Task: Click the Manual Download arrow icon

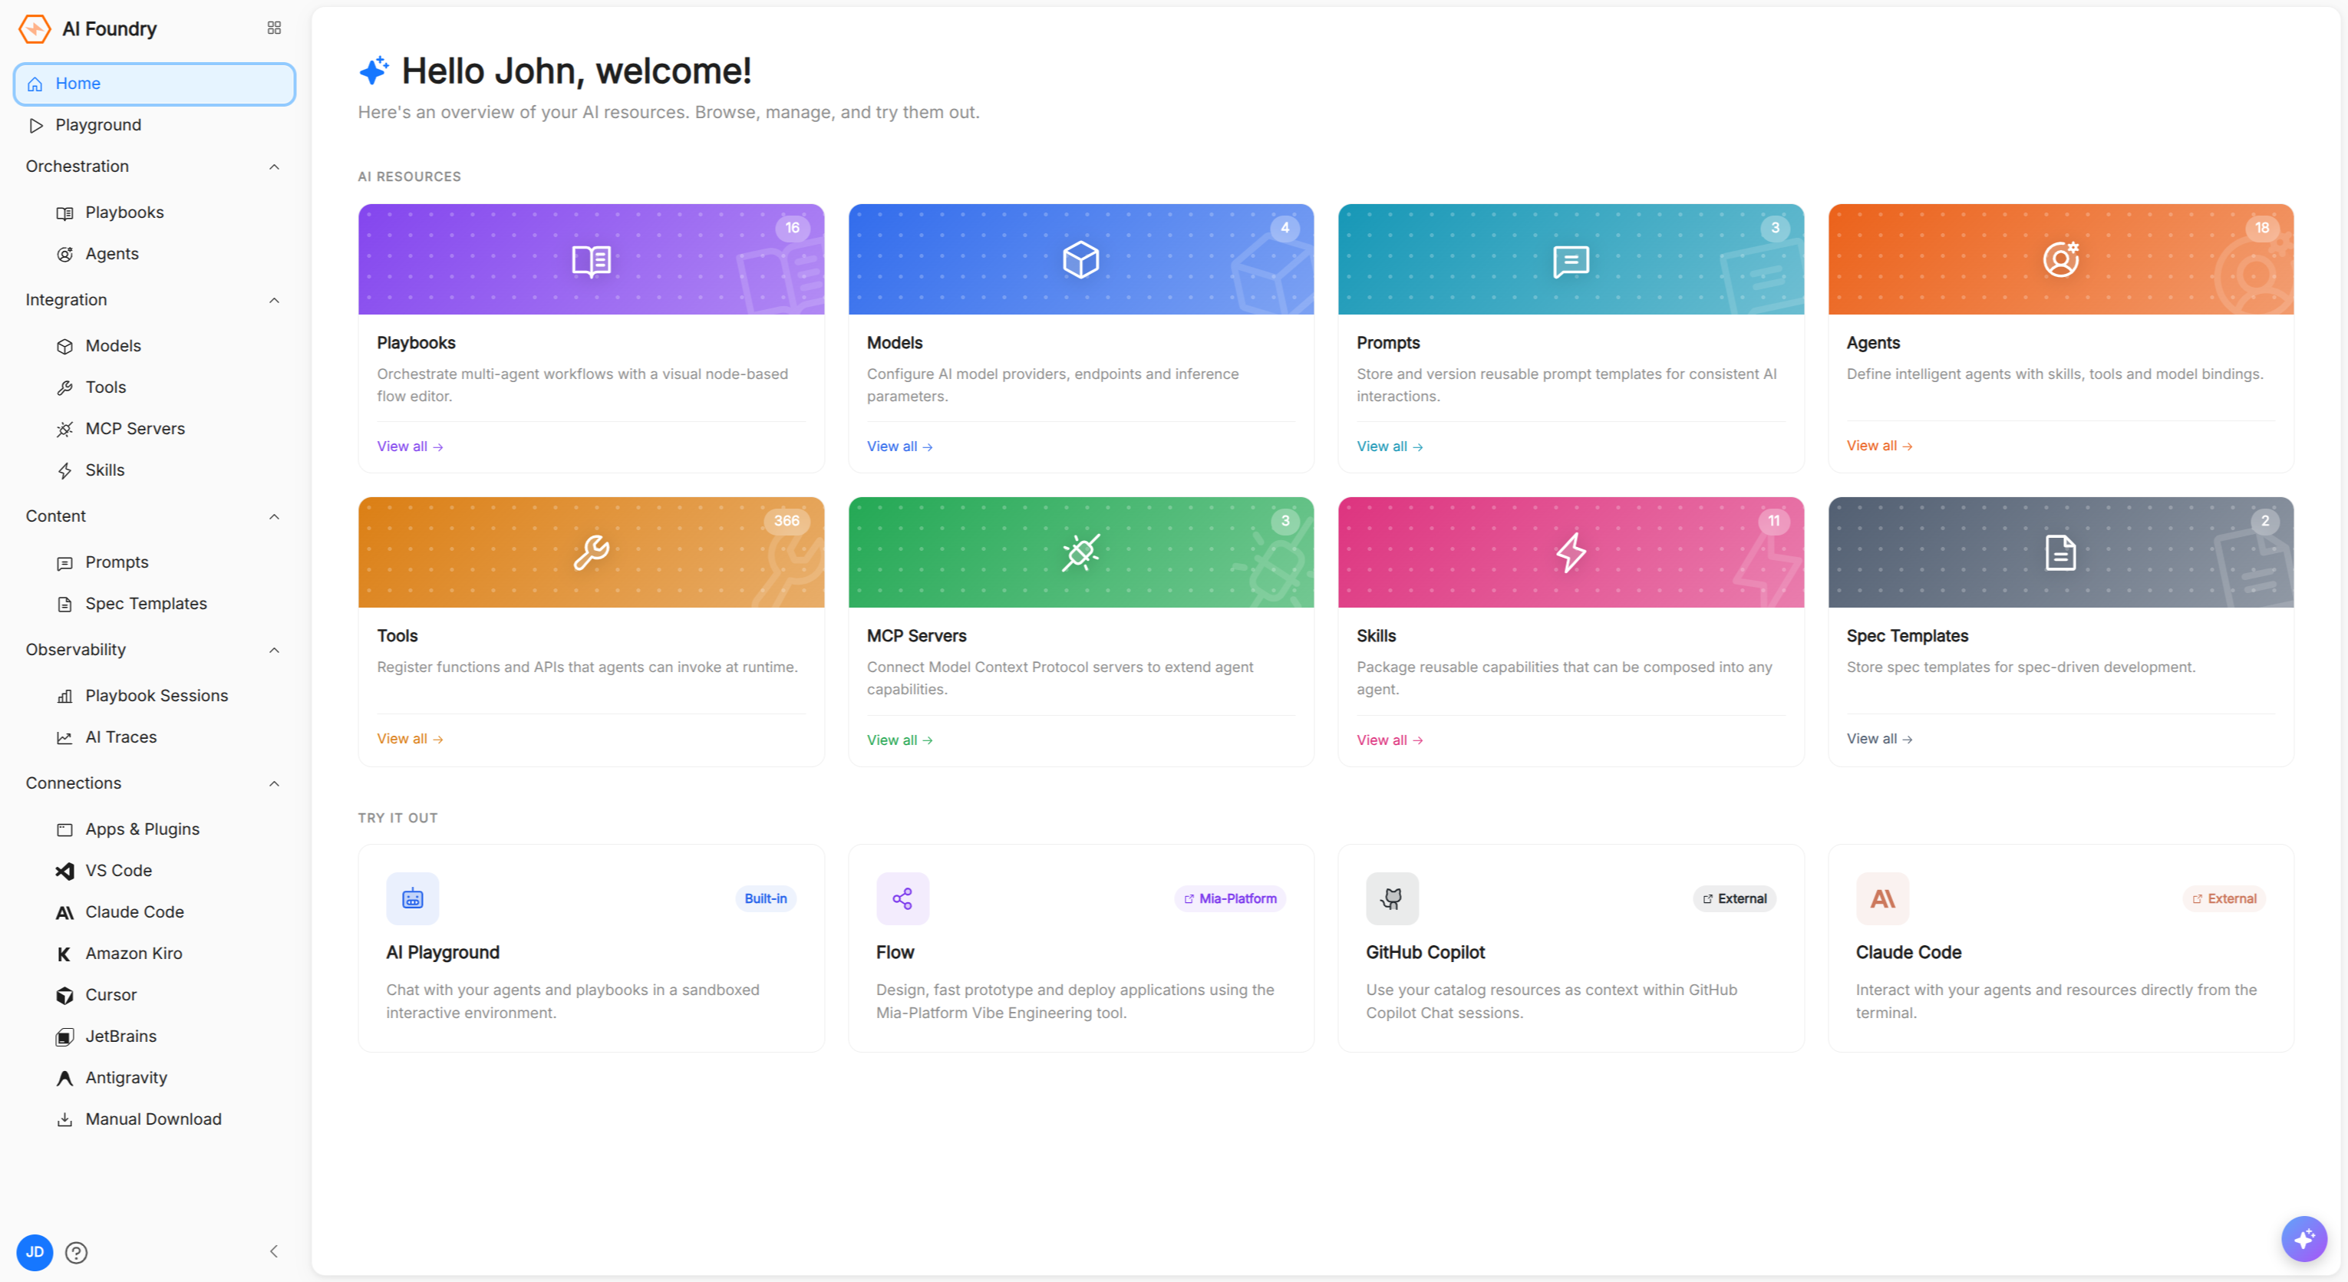Action: pos(64,1120)
